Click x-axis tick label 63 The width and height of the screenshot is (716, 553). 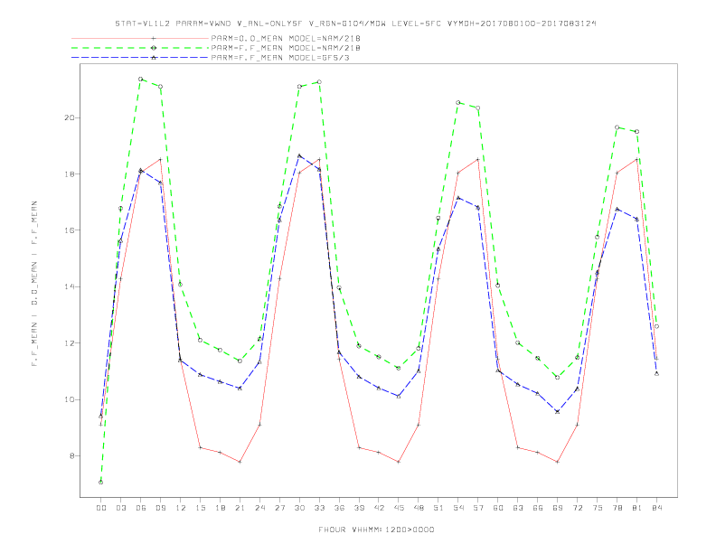(518, 508)
